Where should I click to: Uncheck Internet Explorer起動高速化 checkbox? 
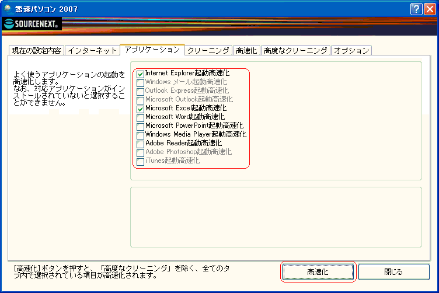pyautogui.click(x=140, y=74)
